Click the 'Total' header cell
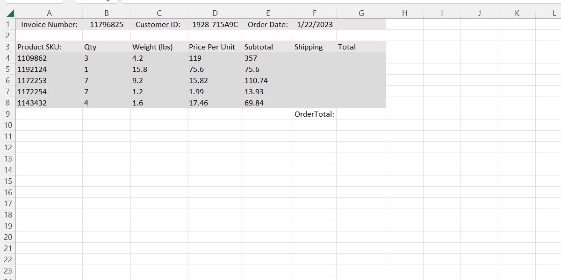Screen dimensions: 561x280 tap(361, 47)
